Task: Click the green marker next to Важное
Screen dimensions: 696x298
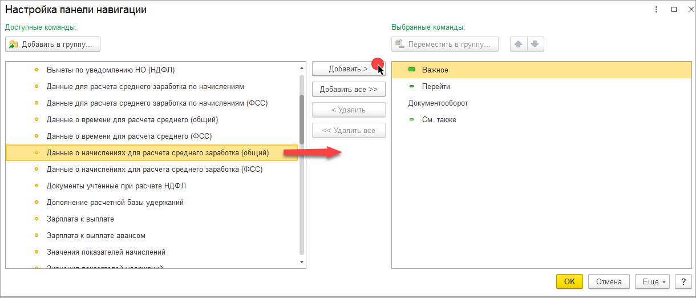Action: tap(412, 70)
